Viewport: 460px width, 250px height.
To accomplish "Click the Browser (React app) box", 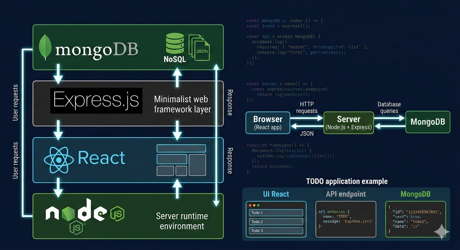I will coord(268,123).
